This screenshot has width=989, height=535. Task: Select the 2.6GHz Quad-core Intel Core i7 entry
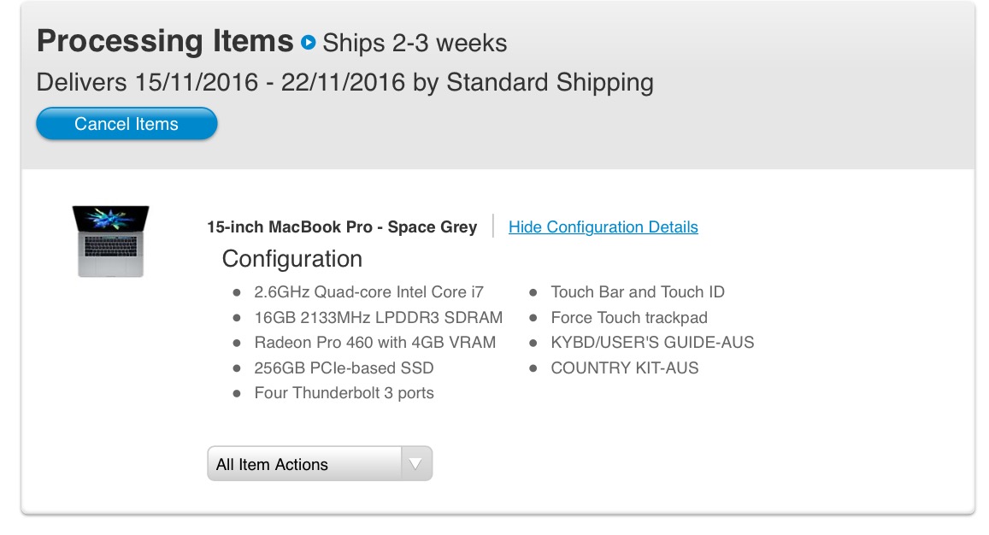click(x=369, y=292)
